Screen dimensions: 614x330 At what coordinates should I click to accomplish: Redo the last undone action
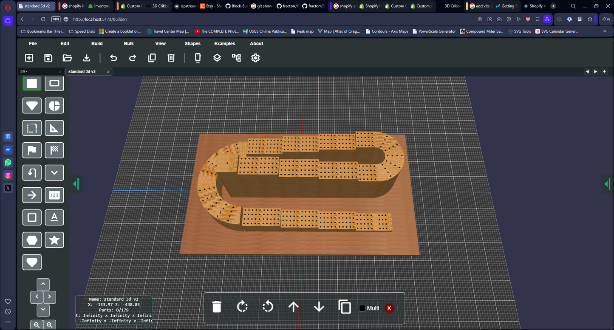[x=133, y=58]
